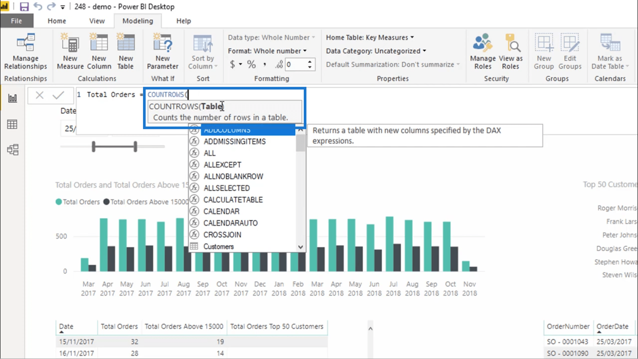Viewport: 638px width, 359px height.
Task: Open Manage Relationships
Action: pos(26,52)
